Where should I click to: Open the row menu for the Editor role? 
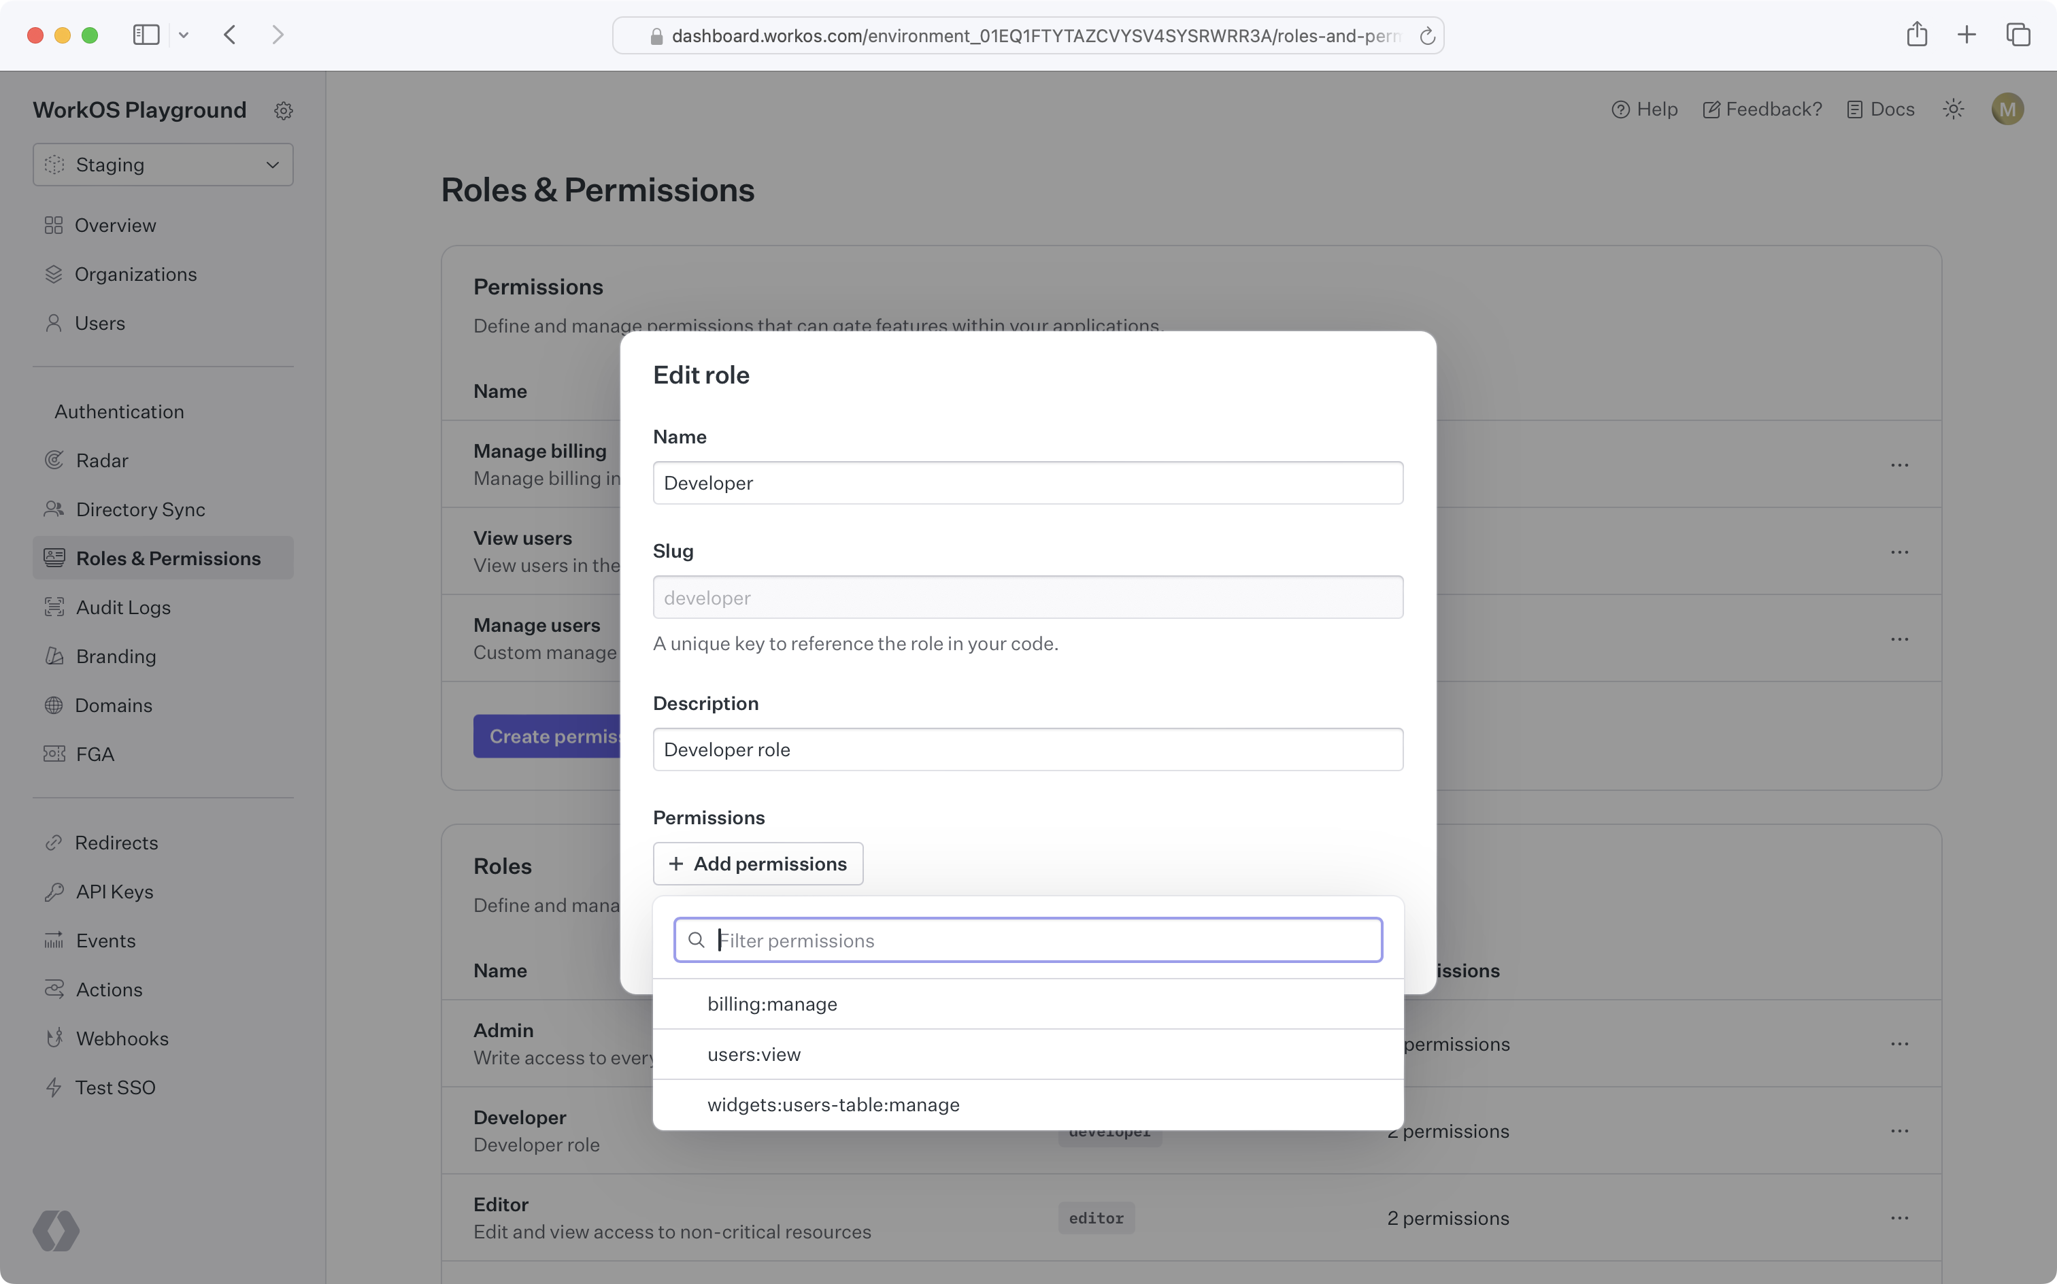pos(1900,1218)
